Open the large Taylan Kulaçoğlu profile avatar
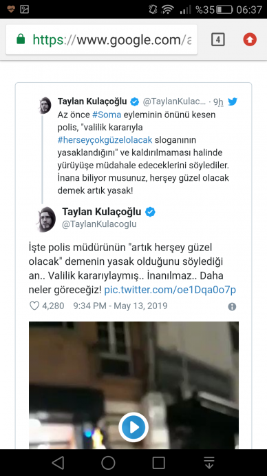This screenshot has height=476, width=267. [46, 219]
